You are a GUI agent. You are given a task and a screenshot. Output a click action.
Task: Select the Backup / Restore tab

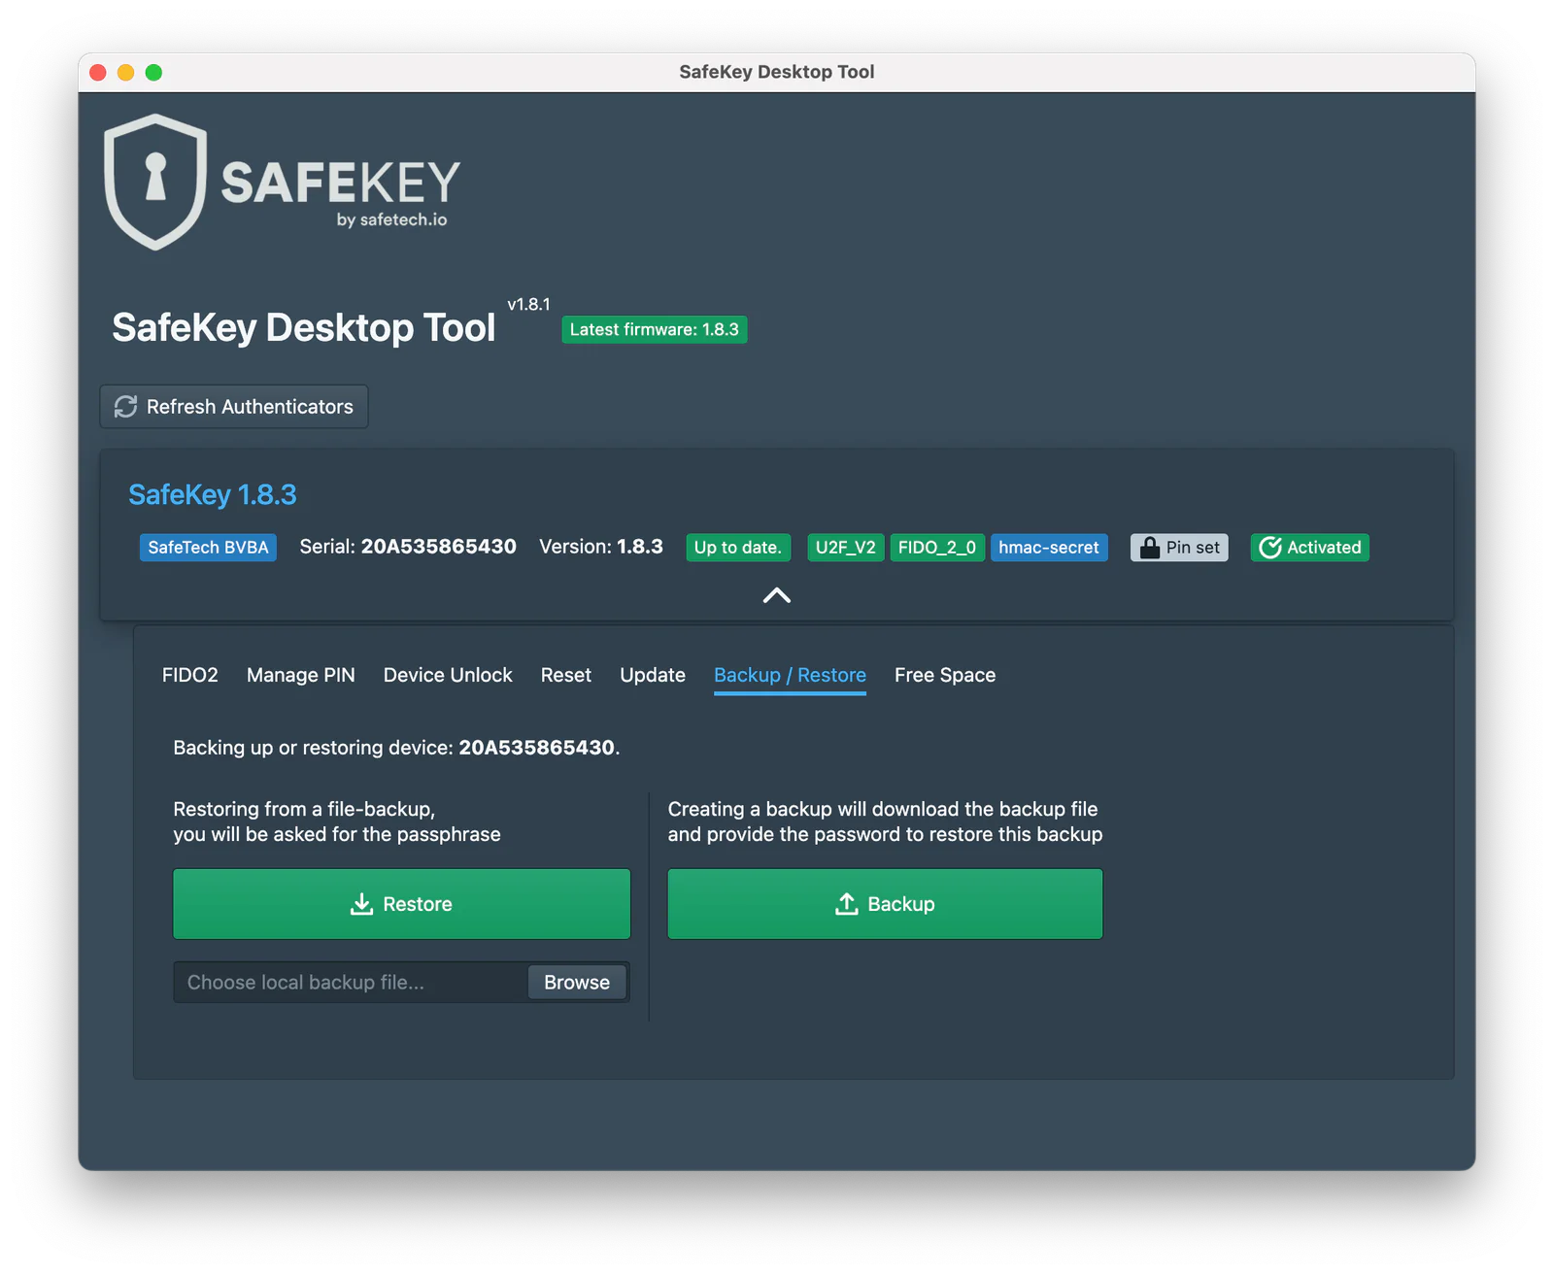[790, 675]
